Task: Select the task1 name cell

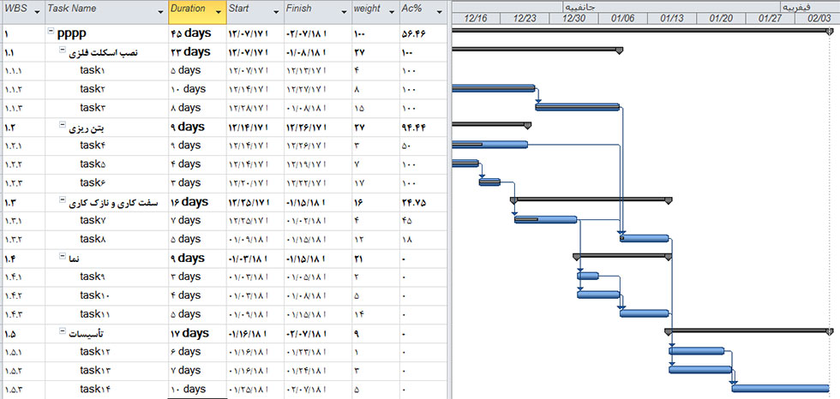Action: click(x=92, y=70)
